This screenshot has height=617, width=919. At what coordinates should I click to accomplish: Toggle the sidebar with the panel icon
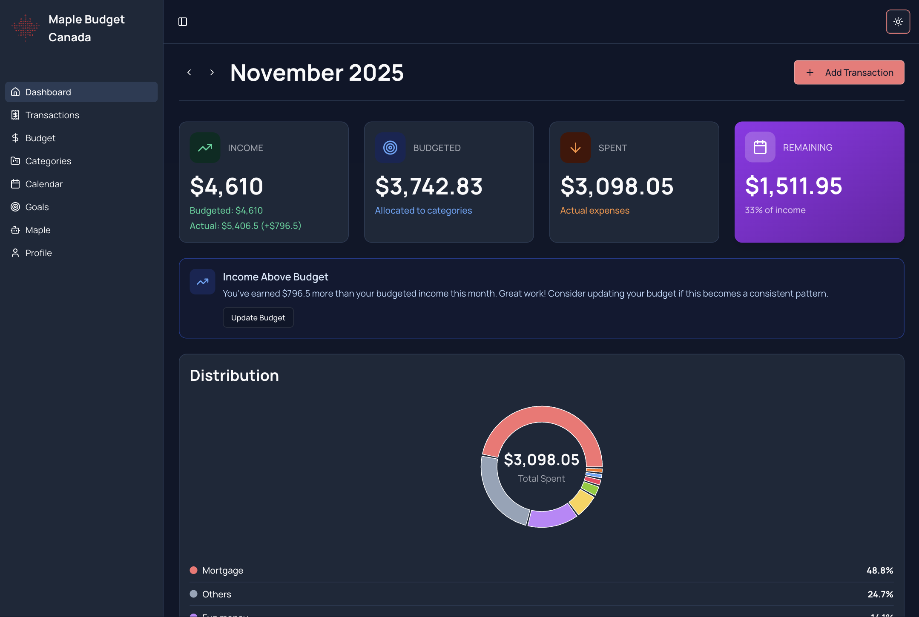(183, 22)
